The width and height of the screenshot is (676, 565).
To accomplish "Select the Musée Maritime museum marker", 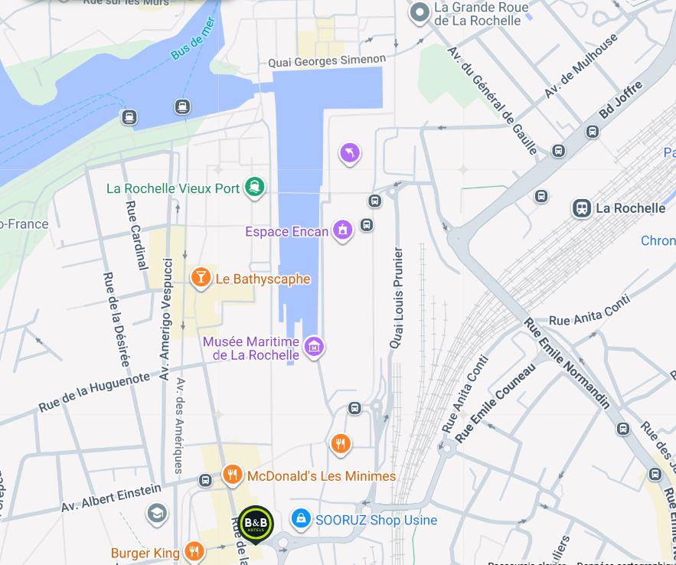I will tap(314, 347).
